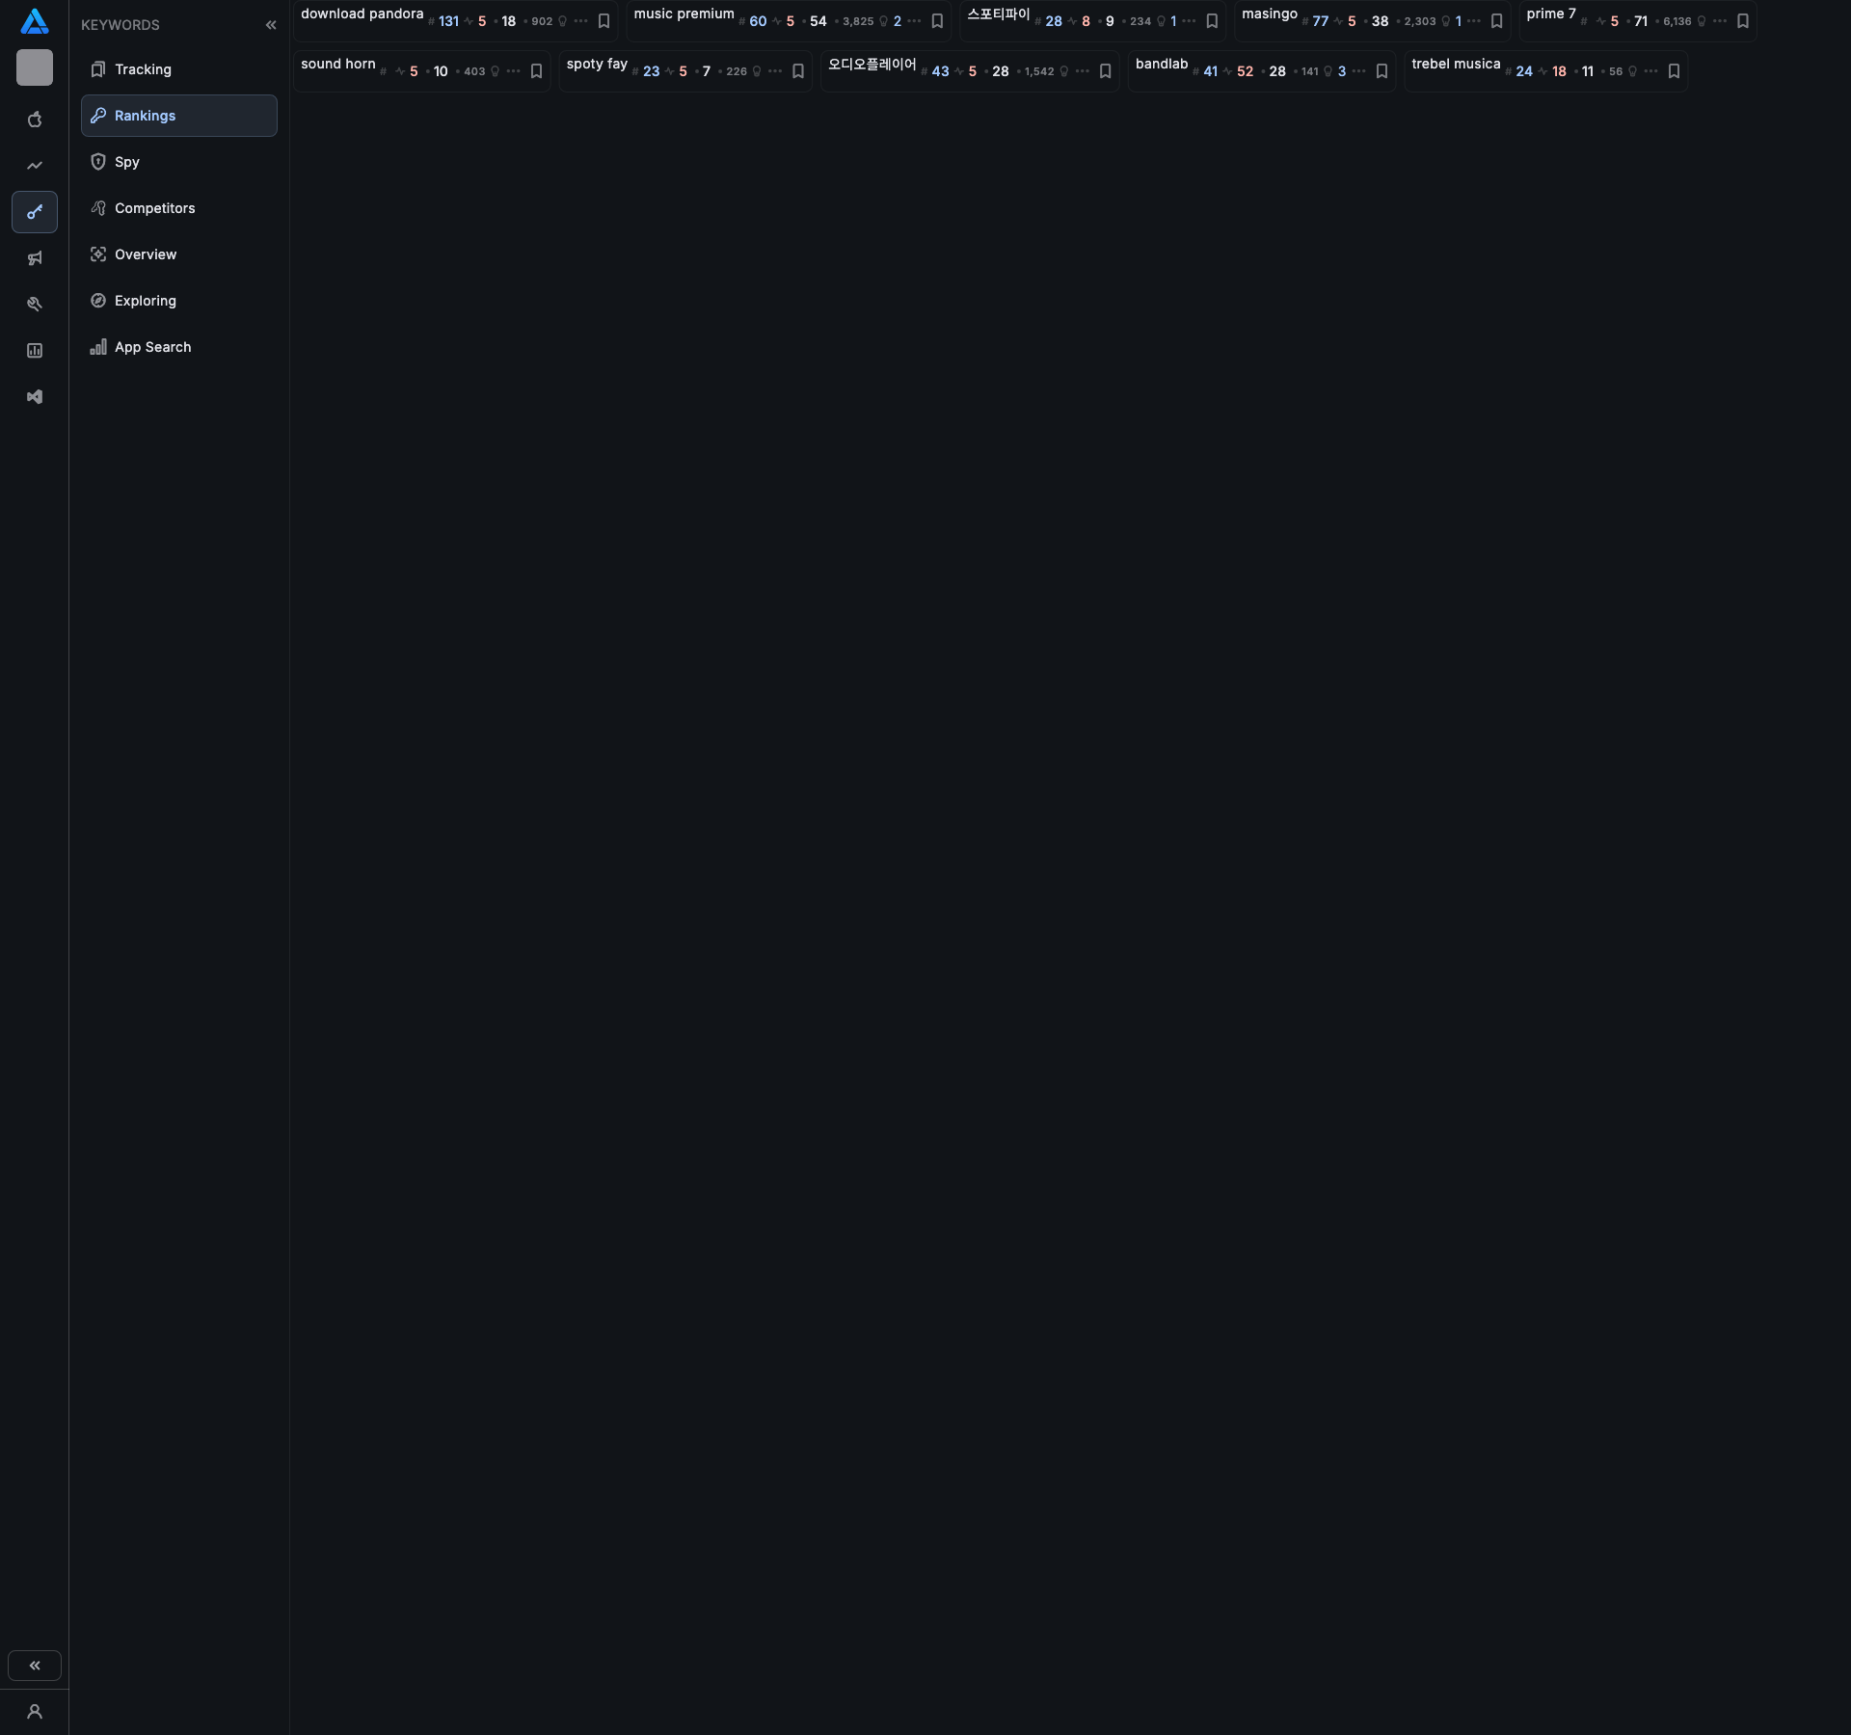Image resolution: width=1851 pixels, height=1735 pixels.
Task: Open the Competitors page
Action: [x=154, y=208]
